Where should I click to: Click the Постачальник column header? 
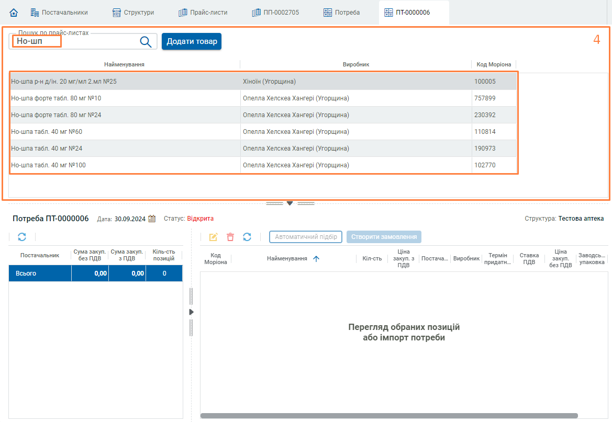pos(40,256)
